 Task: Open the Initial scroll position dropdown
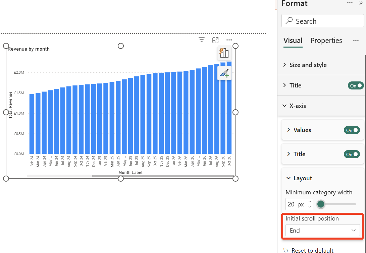click(x=323, y=231)
